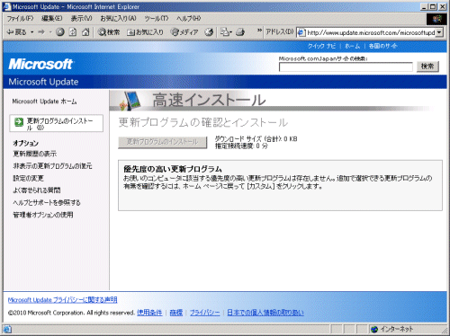Screen dimensions: 450x336
Task: Open Microsoft Update プライバシーに関する声明 link
Action: click(x=62, y=300)
